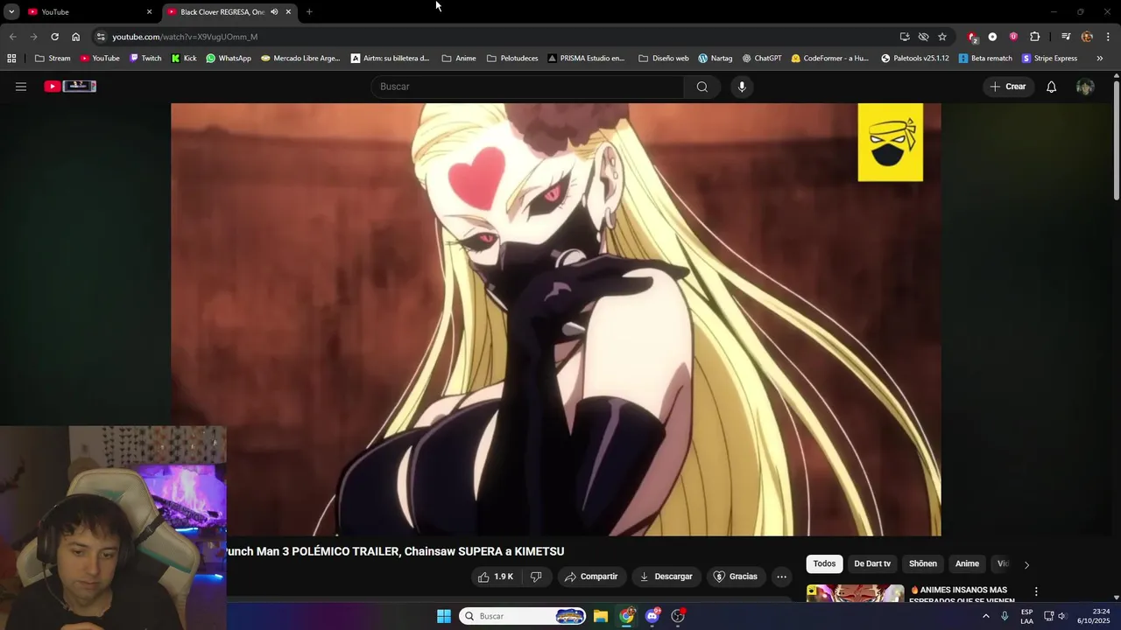The image size is (1121, 630).
Task: Open the Extensions puzzle icon
Action: (1034, 37)
